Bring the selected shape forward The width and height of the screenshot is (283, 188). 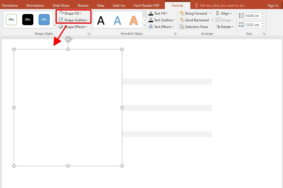coord(195,13)
